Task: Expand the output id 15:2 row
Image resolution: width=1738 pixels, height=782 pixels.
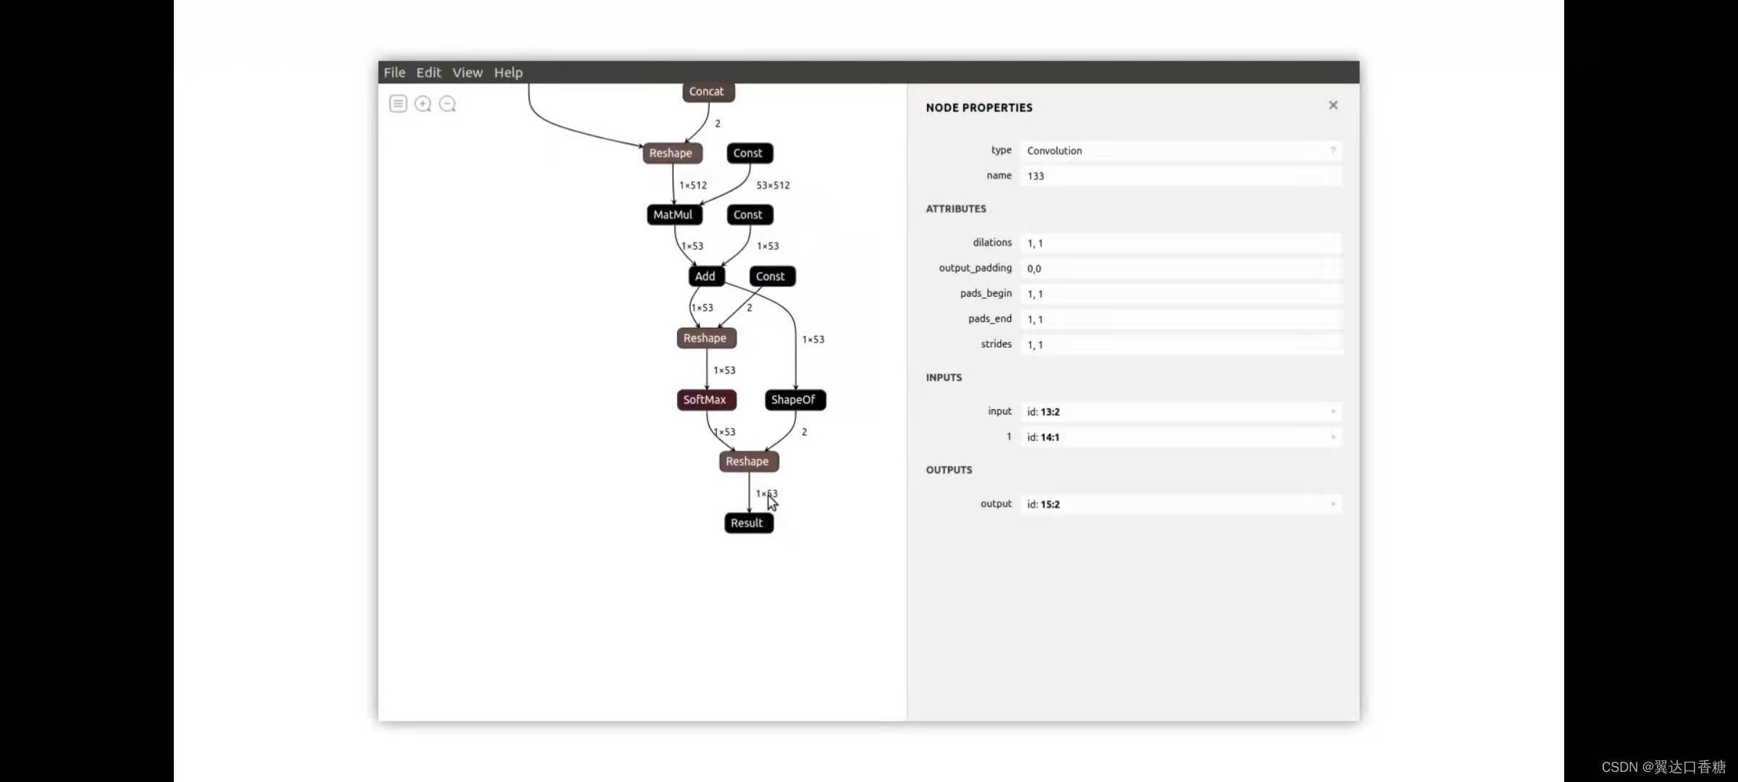Action: pyautogui.click(x=1332, y=504)
